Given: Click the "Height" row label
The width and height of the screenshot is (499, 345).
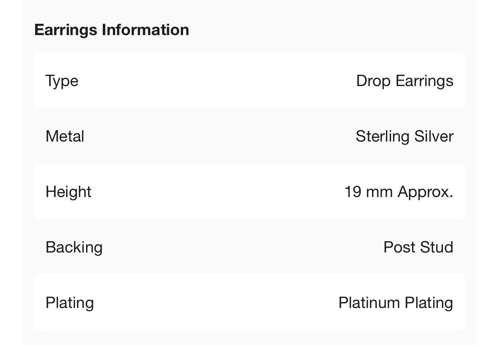Looking at the screenshot, I should pyautogui.click(x=68, y=192).
